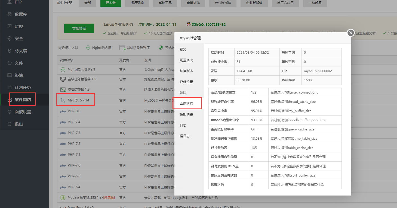Select the 宝塔插件 category tab
Screen dimensions: 397x208
(x=193, y=3)
